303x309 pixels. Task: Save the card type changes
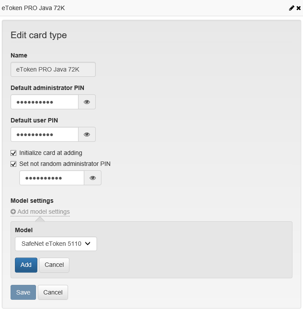point(23,292)
